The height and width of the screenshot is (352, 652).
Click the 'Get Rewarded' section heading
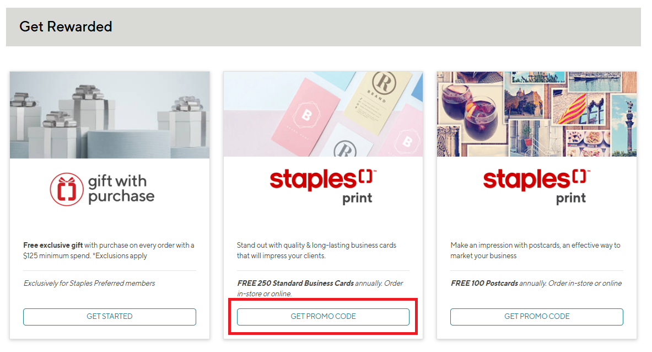pos(66,26)
